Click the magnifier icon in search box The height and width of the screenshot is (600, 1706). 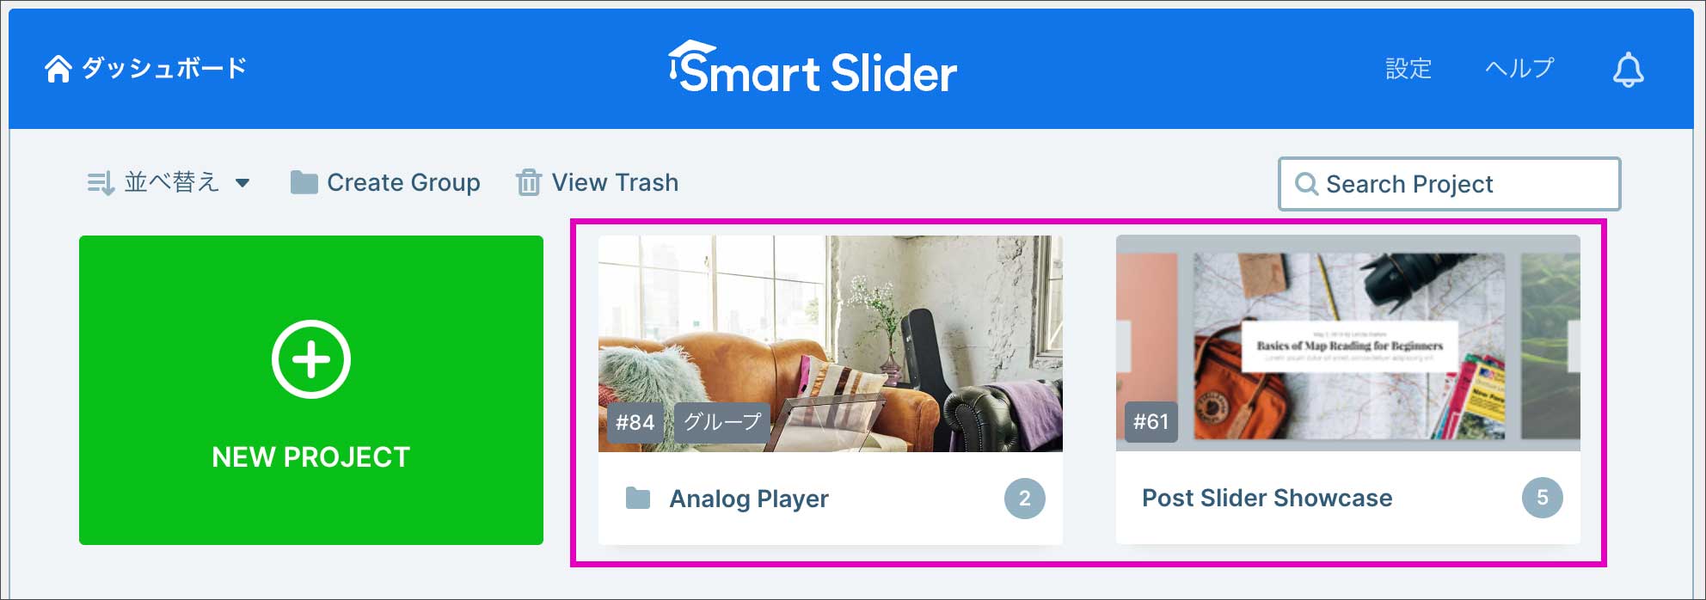point(1306,184)
